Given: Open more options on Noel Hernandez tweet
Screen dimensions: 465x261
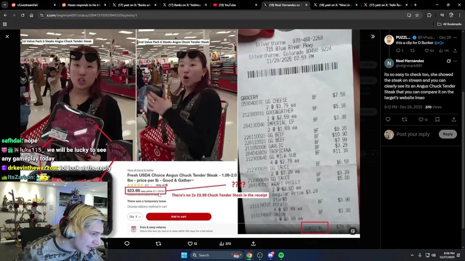Looking at the screenshot, I should click(455, 61).
